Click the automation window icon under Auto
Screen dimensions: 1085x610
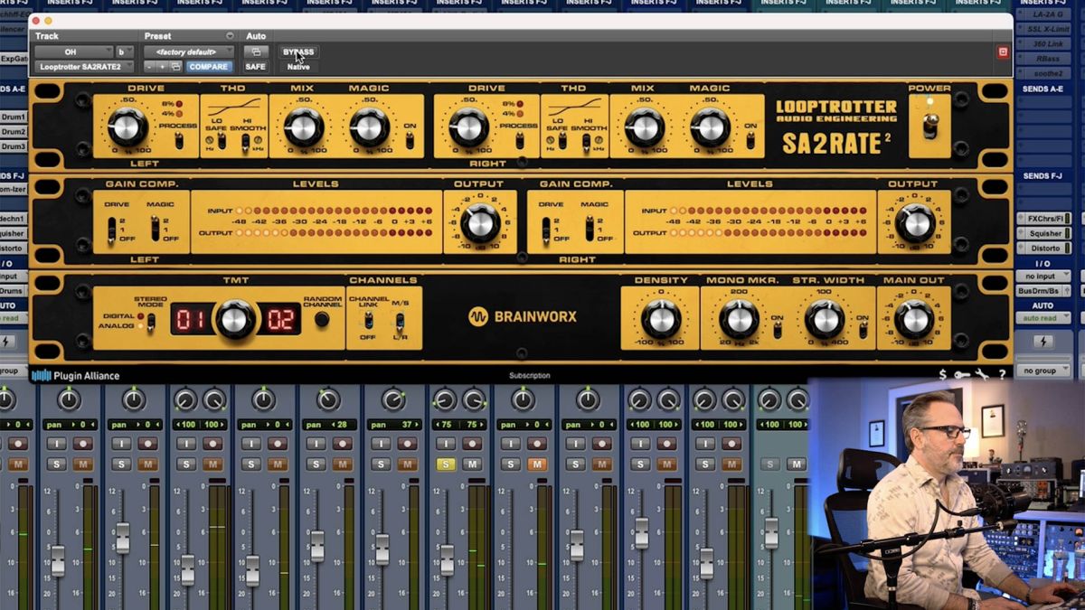click(x=257, y=52)
